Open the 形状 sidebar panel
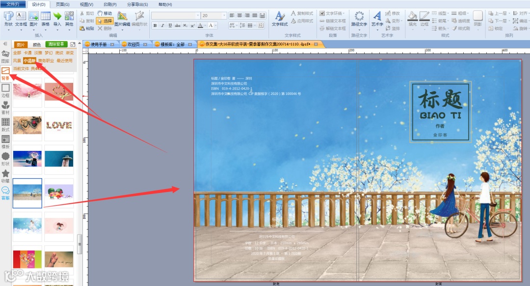This screenshot has width=530, height=286. 5,159
